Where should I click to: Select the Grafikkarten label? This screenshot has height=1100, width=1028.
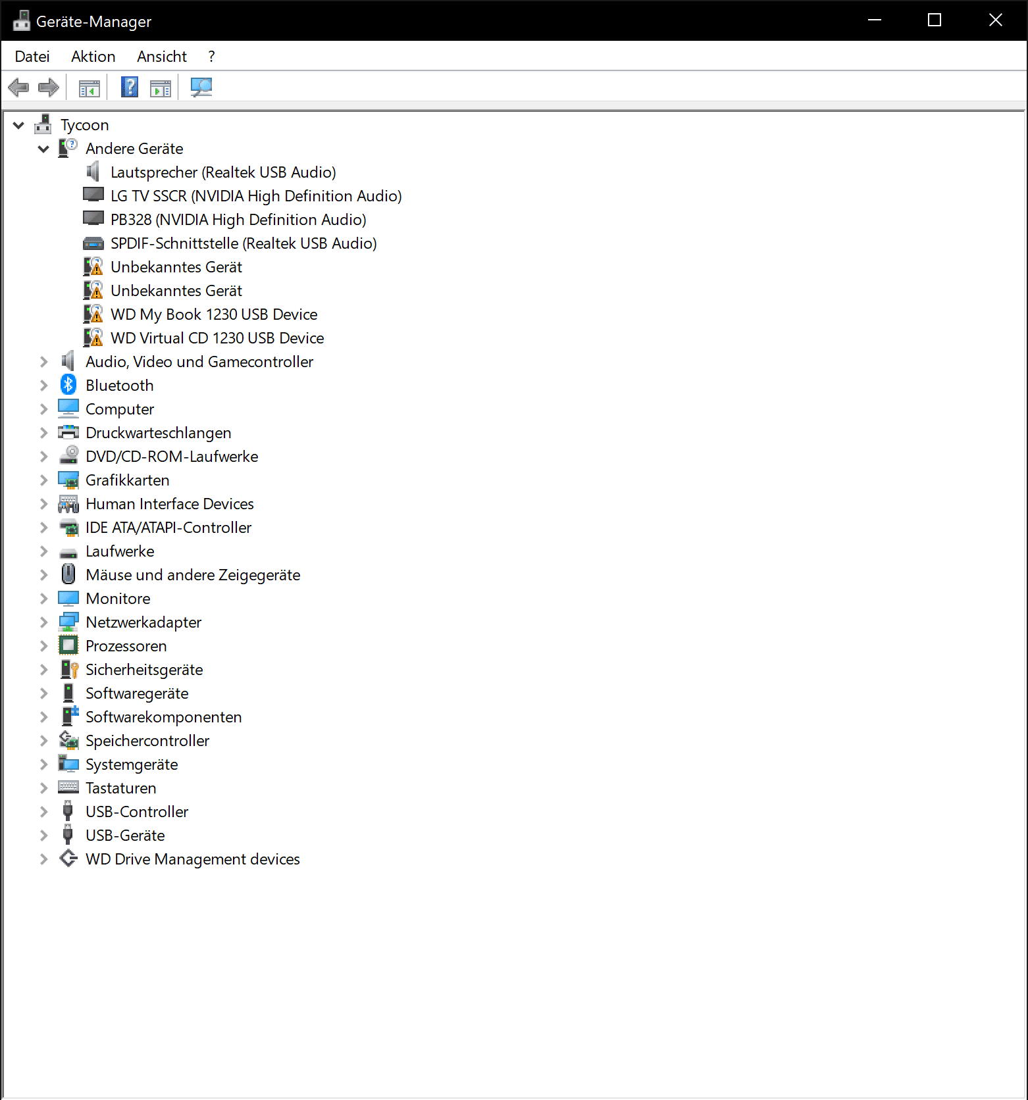pos(128,480)
